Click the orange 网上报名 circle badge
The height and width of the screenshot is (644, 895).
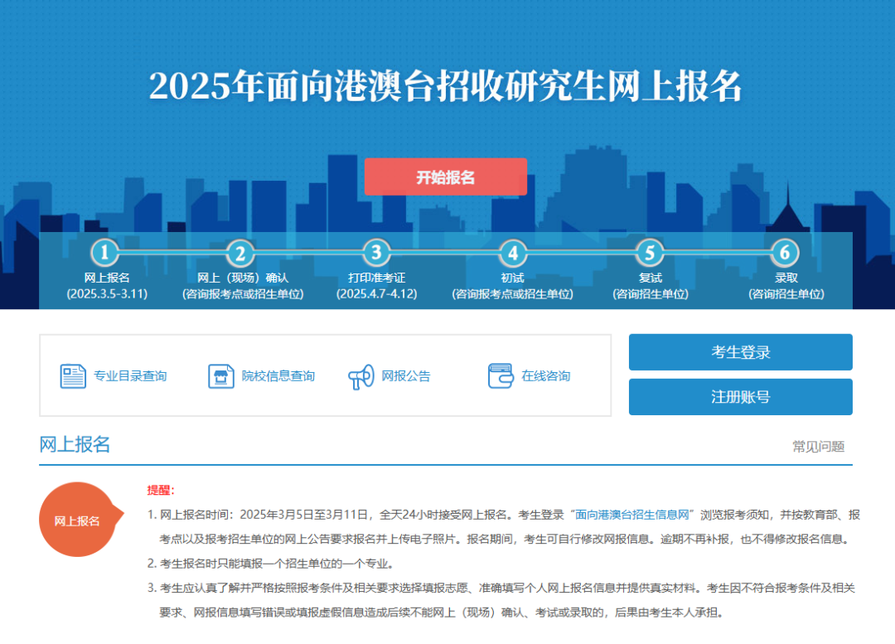[77, 520]
